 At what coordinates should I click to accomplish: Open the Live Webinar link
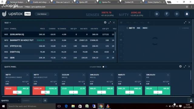pyautogui.click(x=42, y=14)
